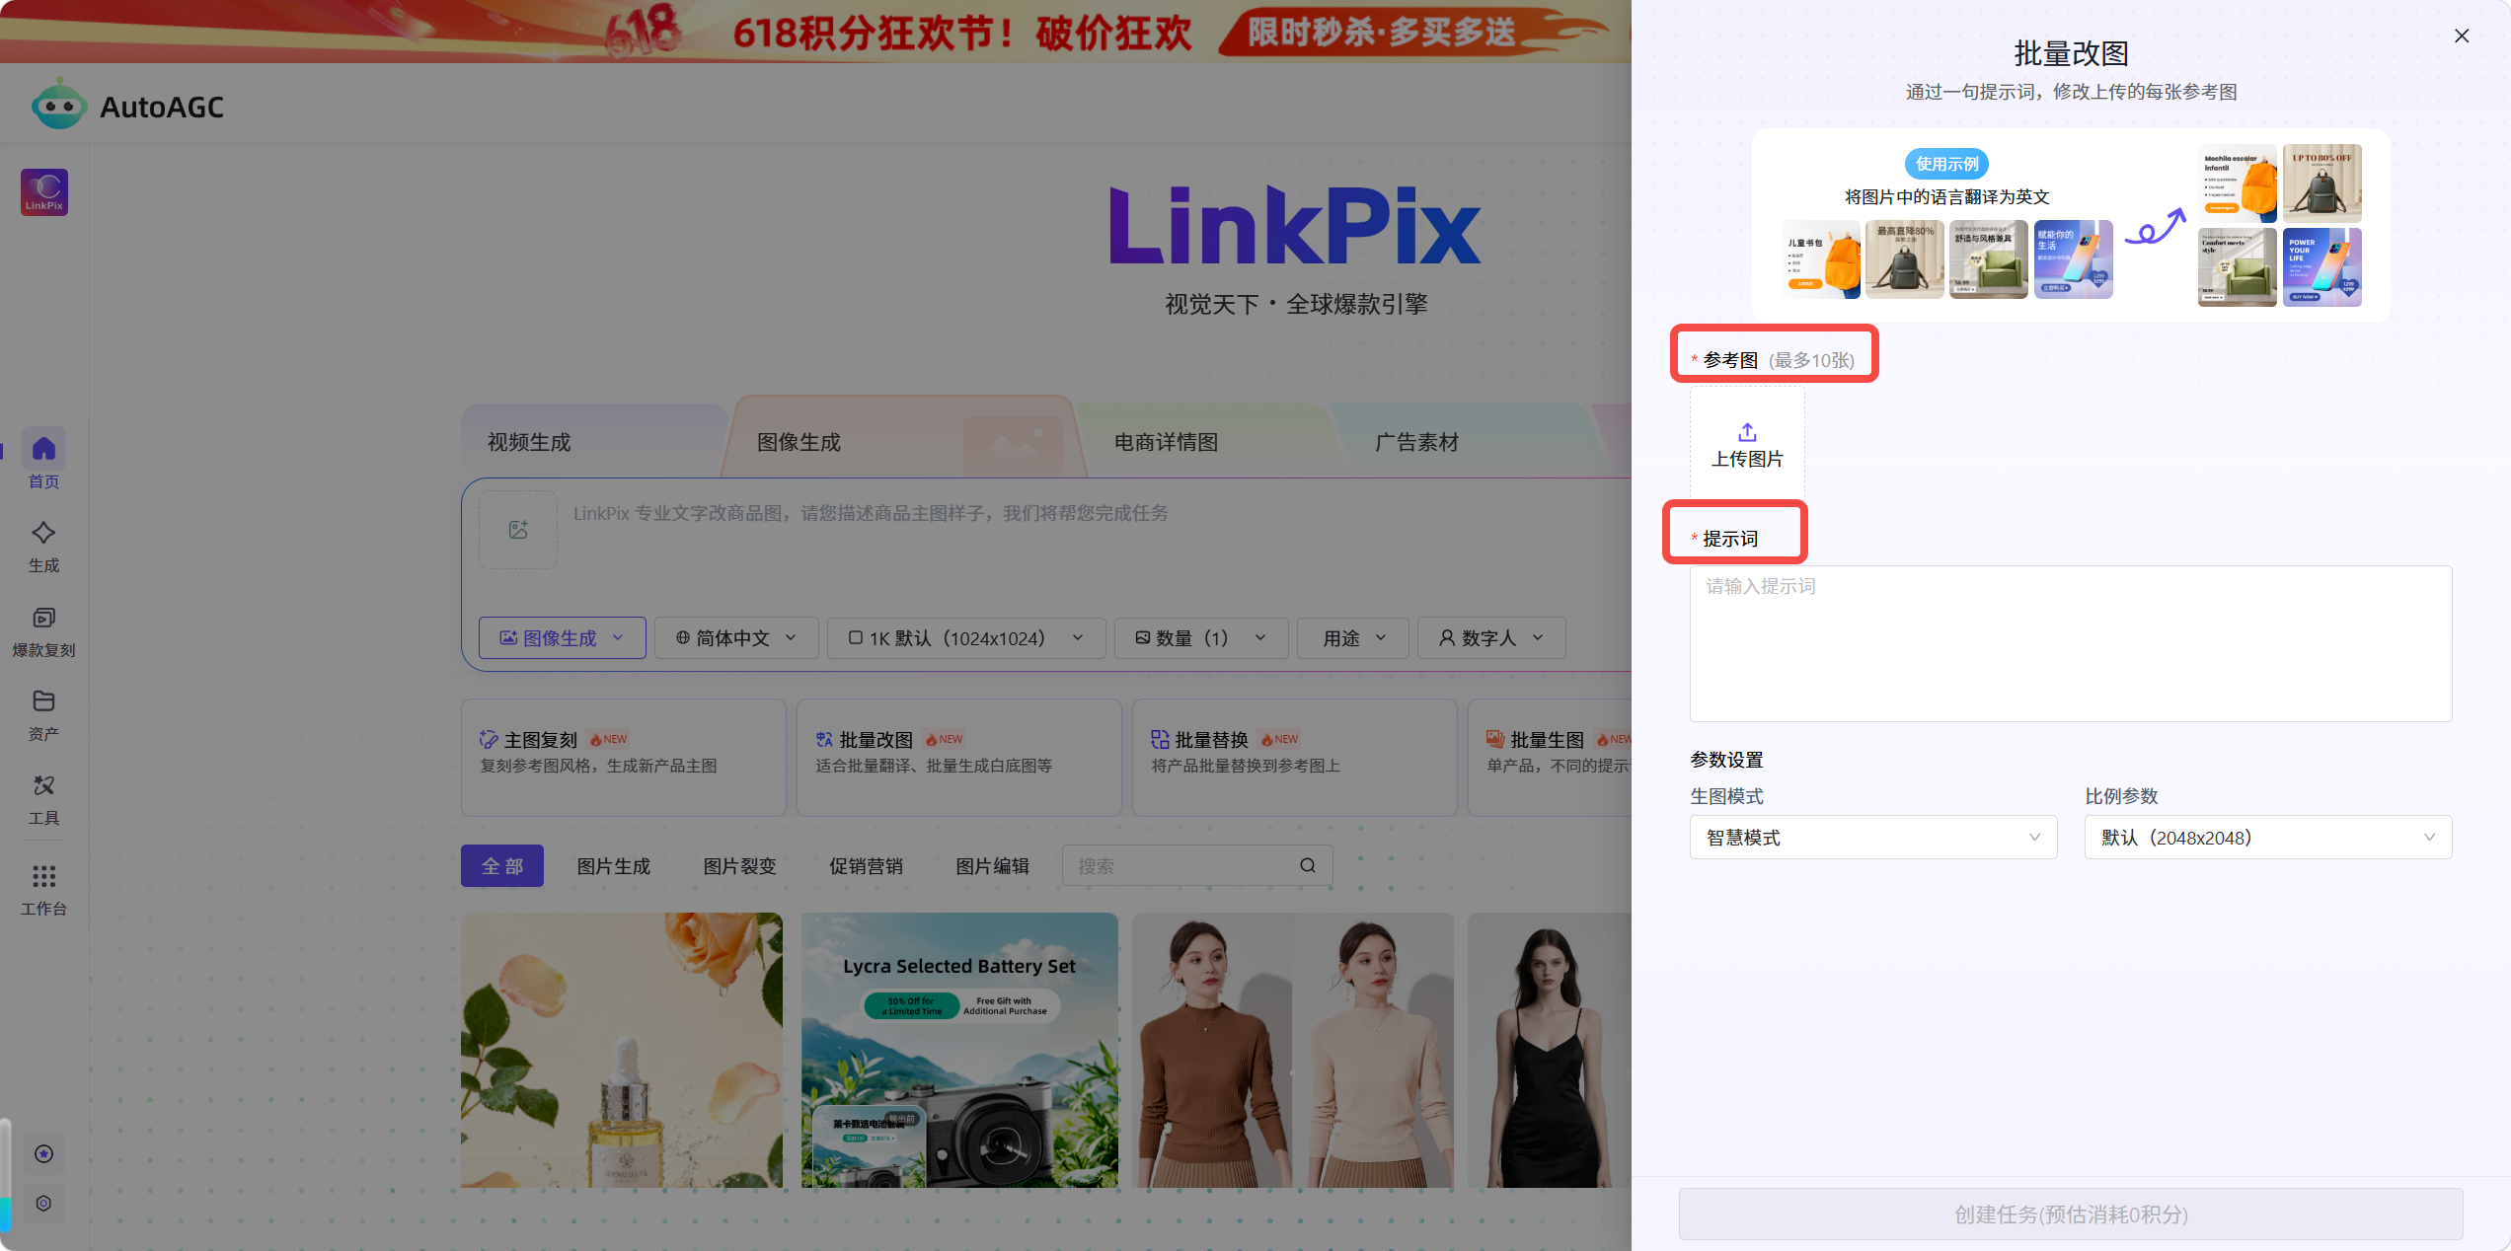Focus the 请输入提示词 prompt text area
This screenshot has height=1251, width=2511.
(x=2071, y=643)
